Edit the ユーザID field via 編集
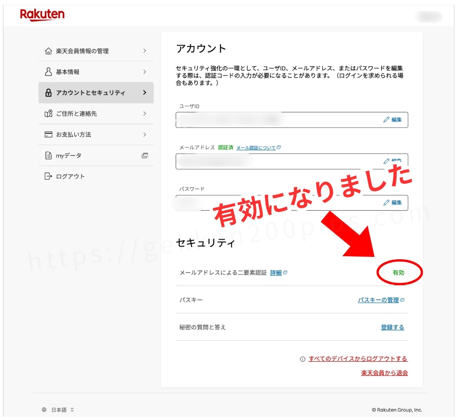The height and width of the screenshot is (420, 458). (393, 120)
